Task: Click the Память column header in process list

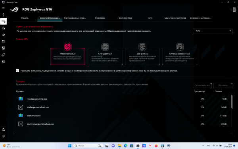Action: pos(218,91)
